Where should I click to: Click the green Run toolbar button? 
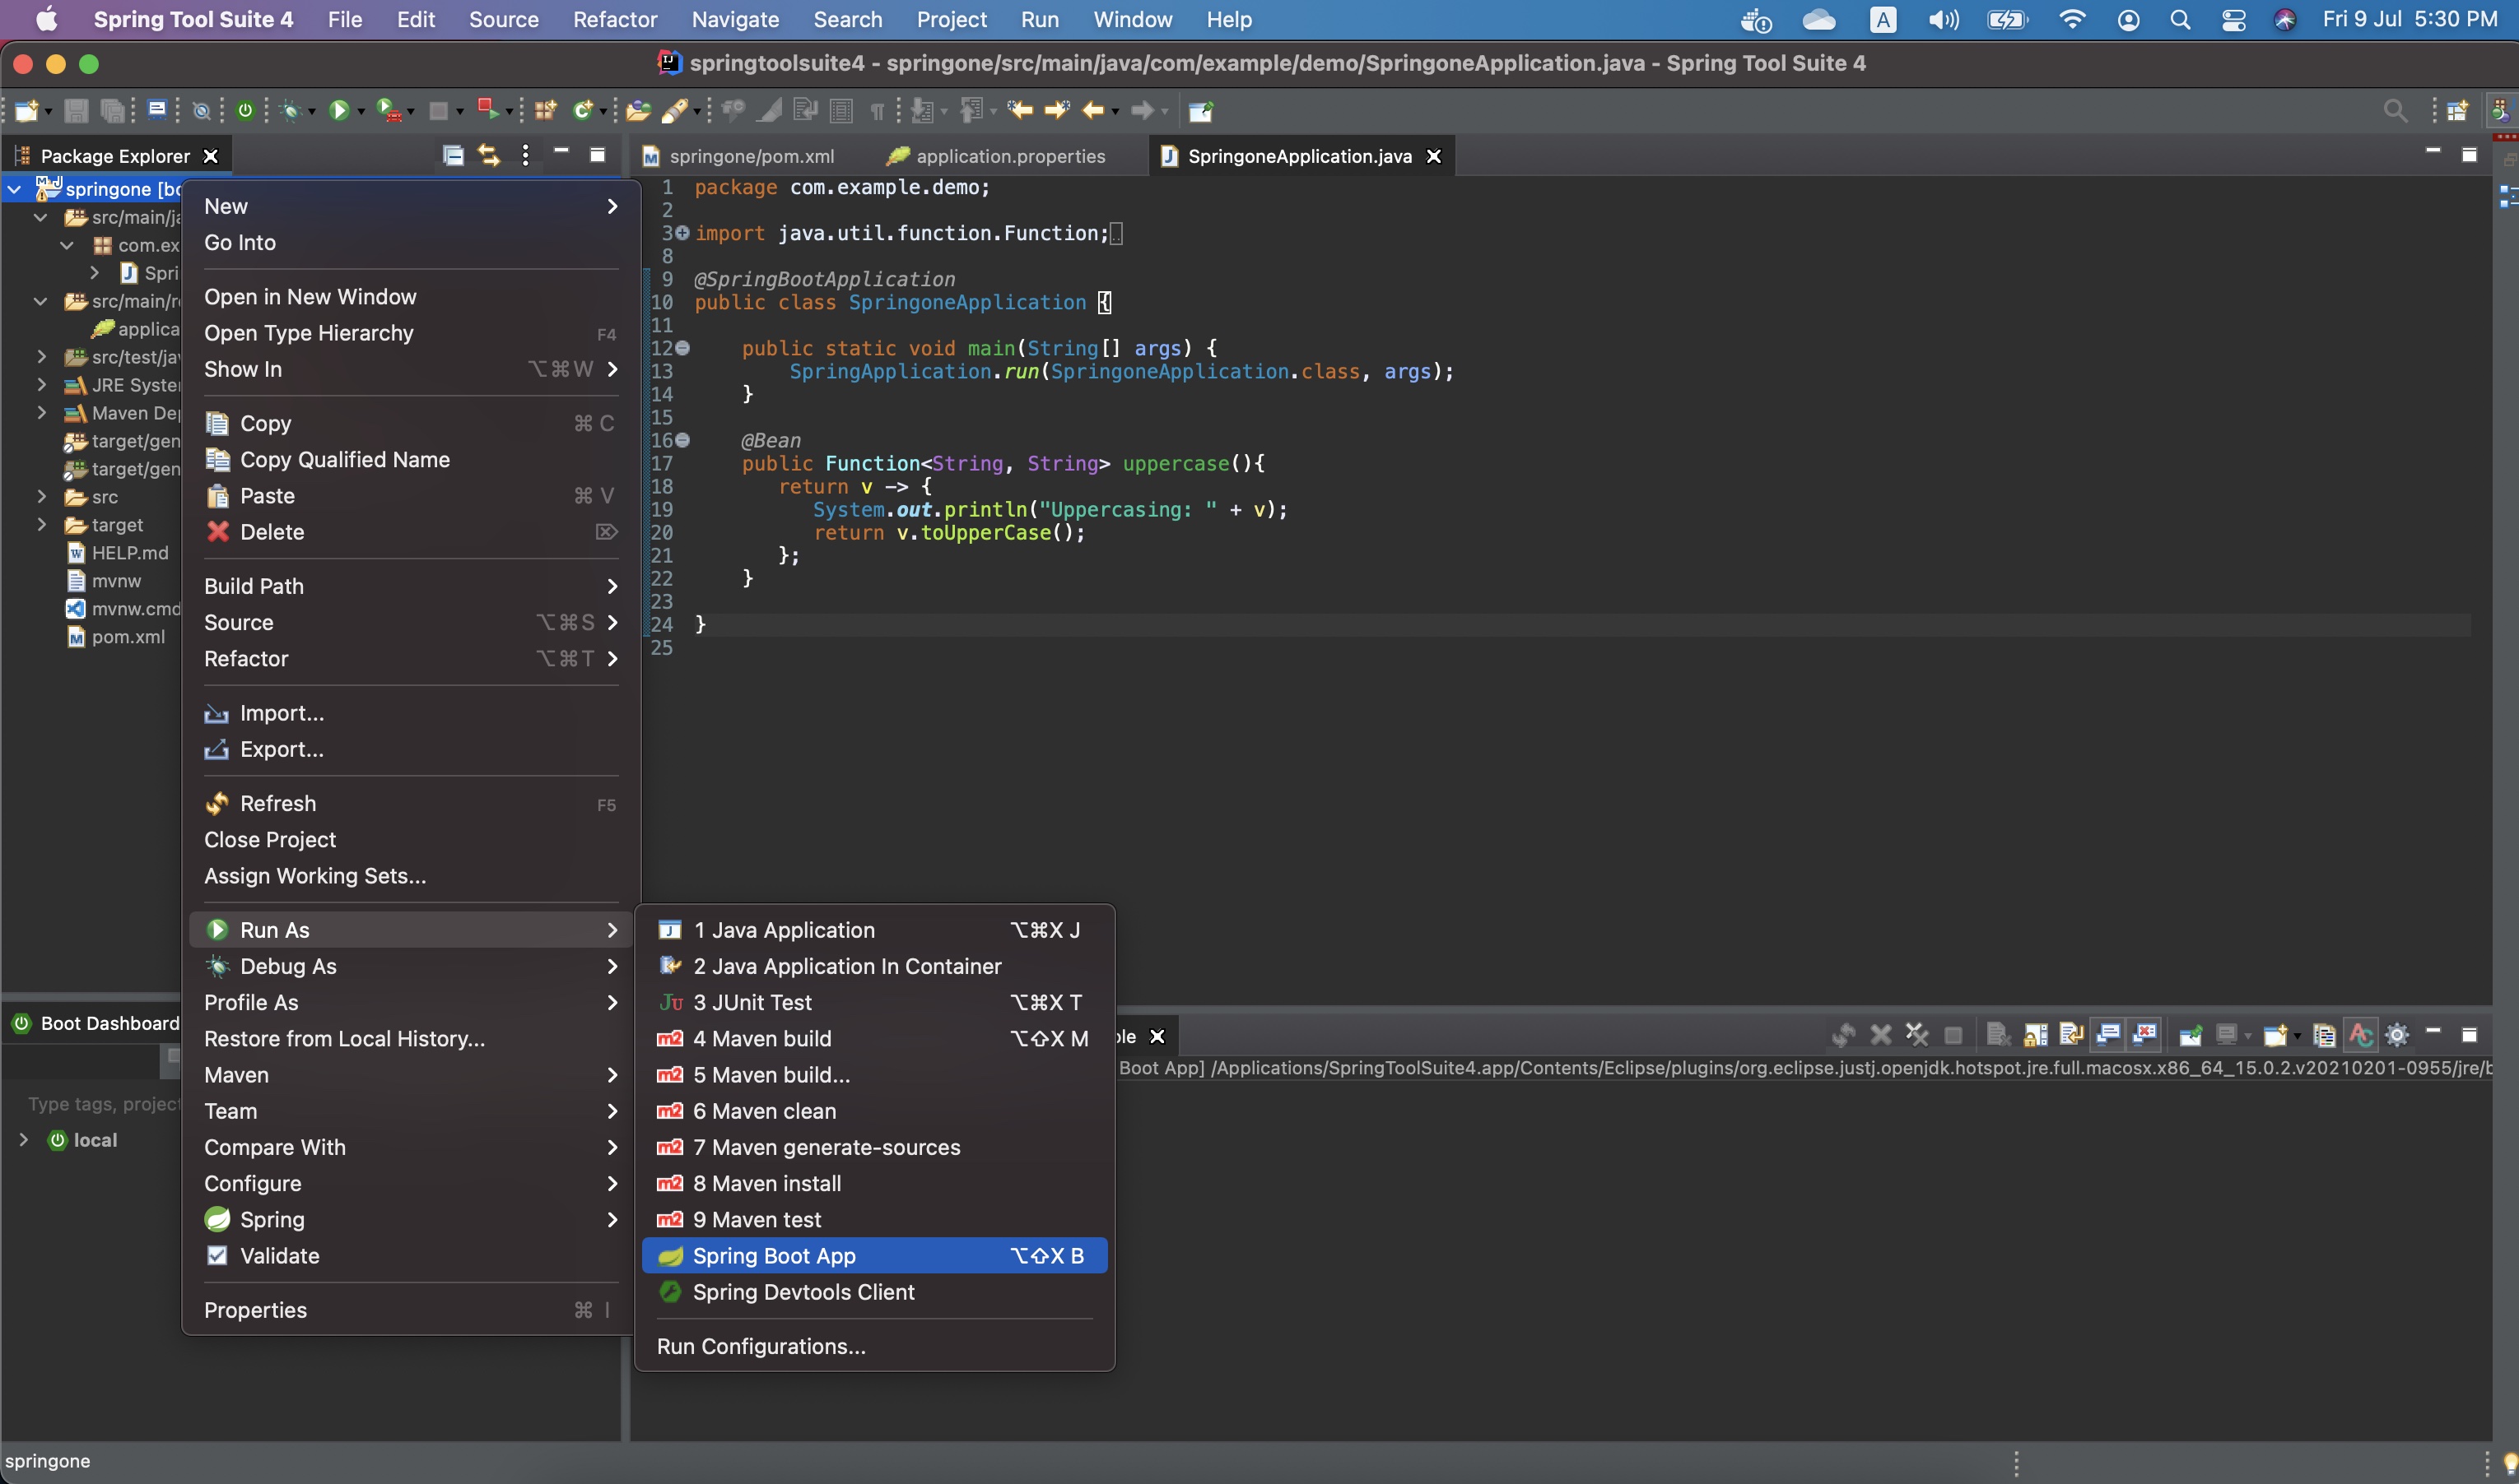tap(339, 110)
